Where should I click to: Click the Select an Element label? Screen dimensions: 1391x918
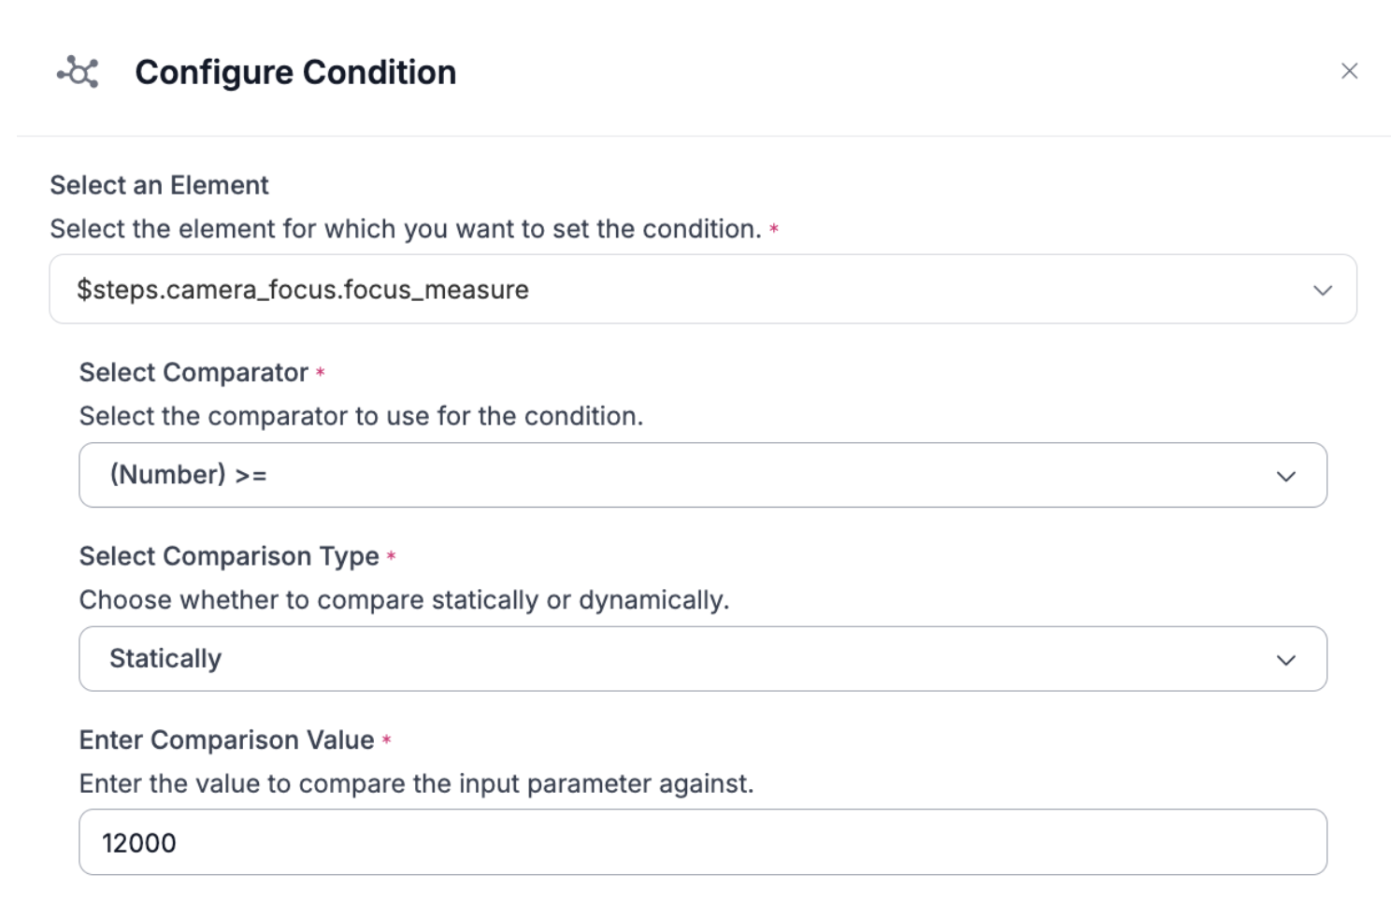159,185
